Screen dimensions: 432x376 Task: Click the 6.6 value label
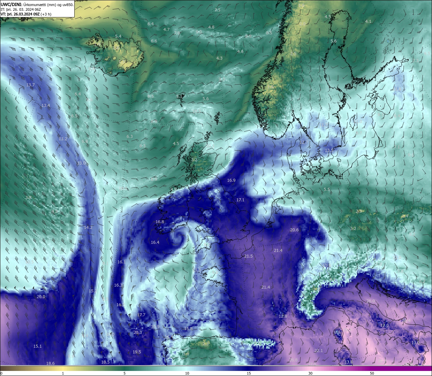[x=154, y=41]
